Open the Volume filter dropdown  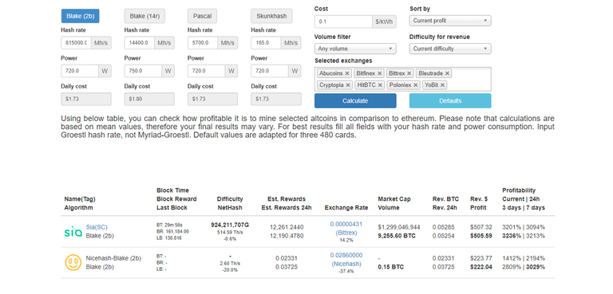[355, 49]
